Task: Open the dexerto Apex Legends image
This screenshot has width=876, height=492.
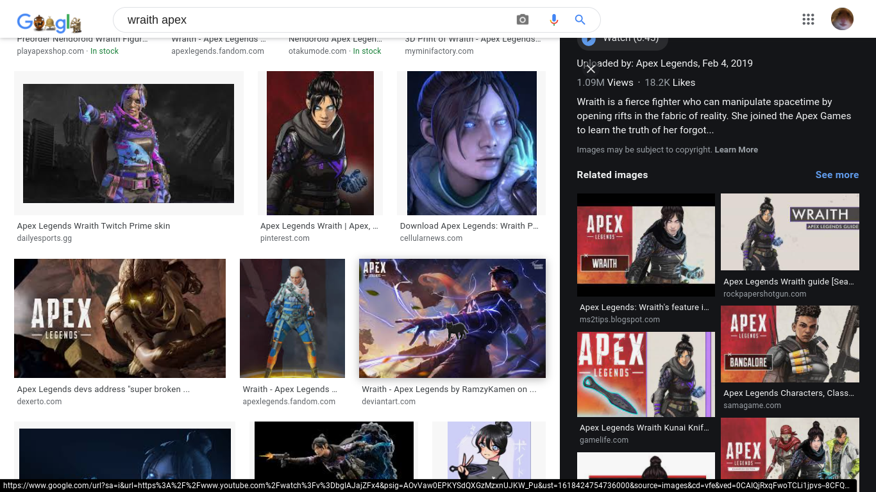Action: point(120,318)
